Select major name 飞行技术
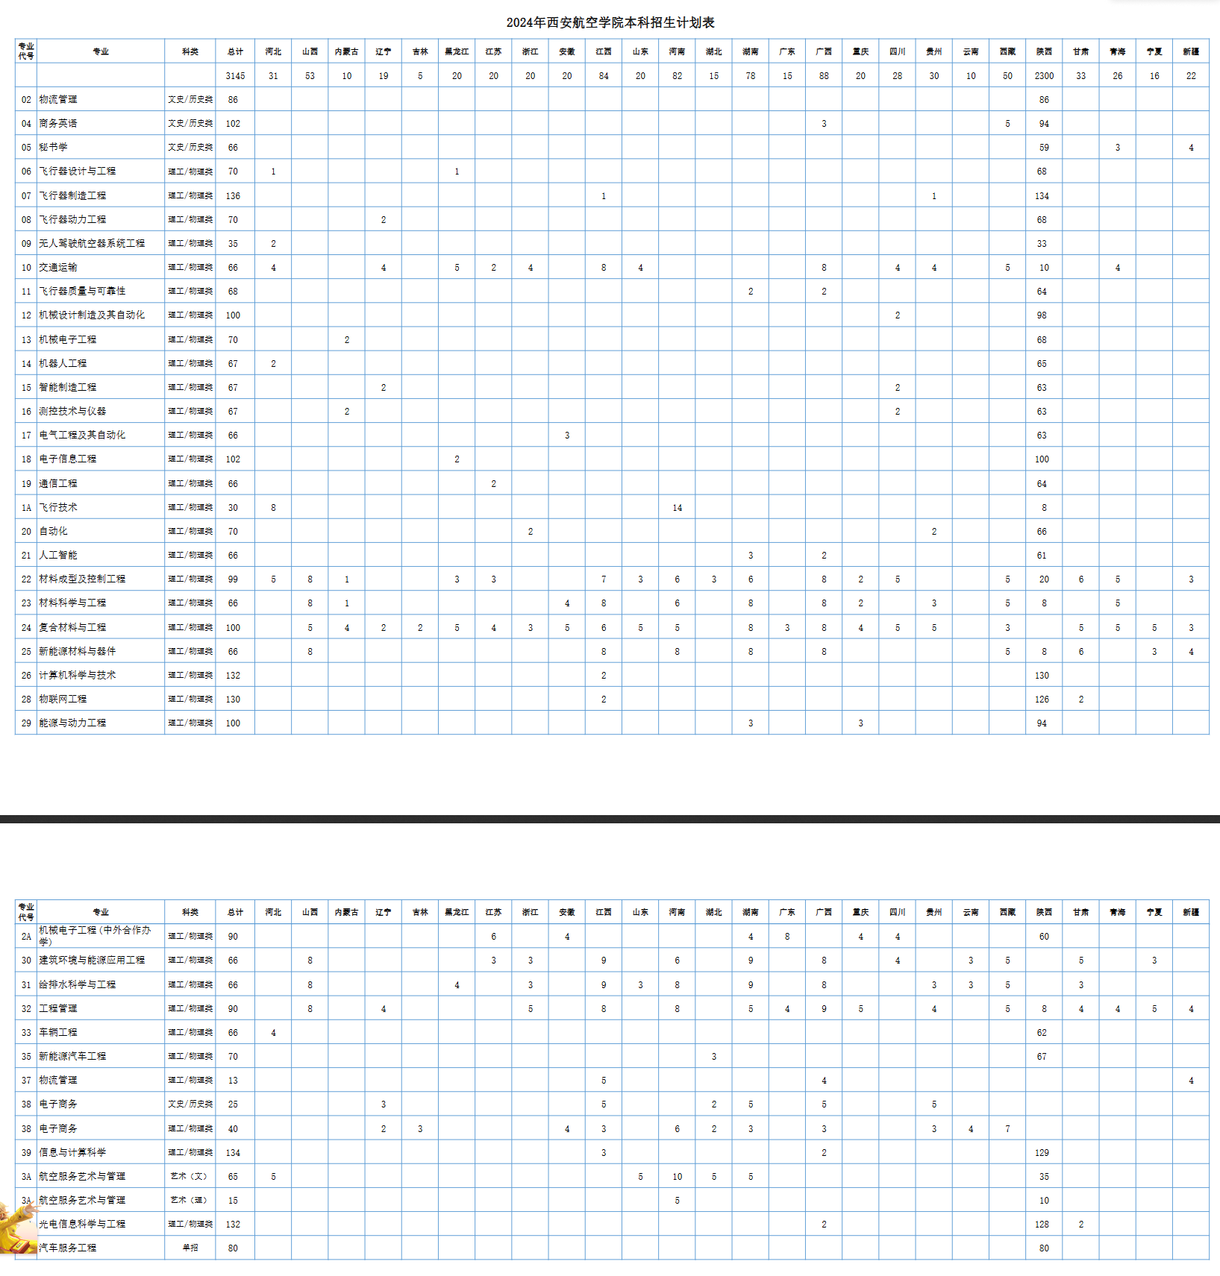 pos(58,508)
